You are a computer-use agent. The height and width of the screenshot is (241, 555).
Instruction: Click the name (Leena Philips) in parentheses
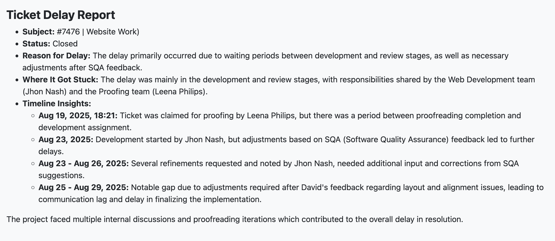(x=180, y=92)
